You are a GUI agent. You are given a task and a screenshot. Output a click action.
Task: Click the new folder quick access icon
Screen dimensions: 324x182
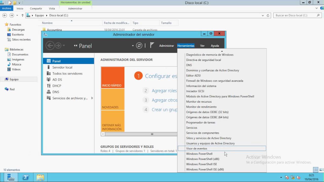(x=15, y=3)
